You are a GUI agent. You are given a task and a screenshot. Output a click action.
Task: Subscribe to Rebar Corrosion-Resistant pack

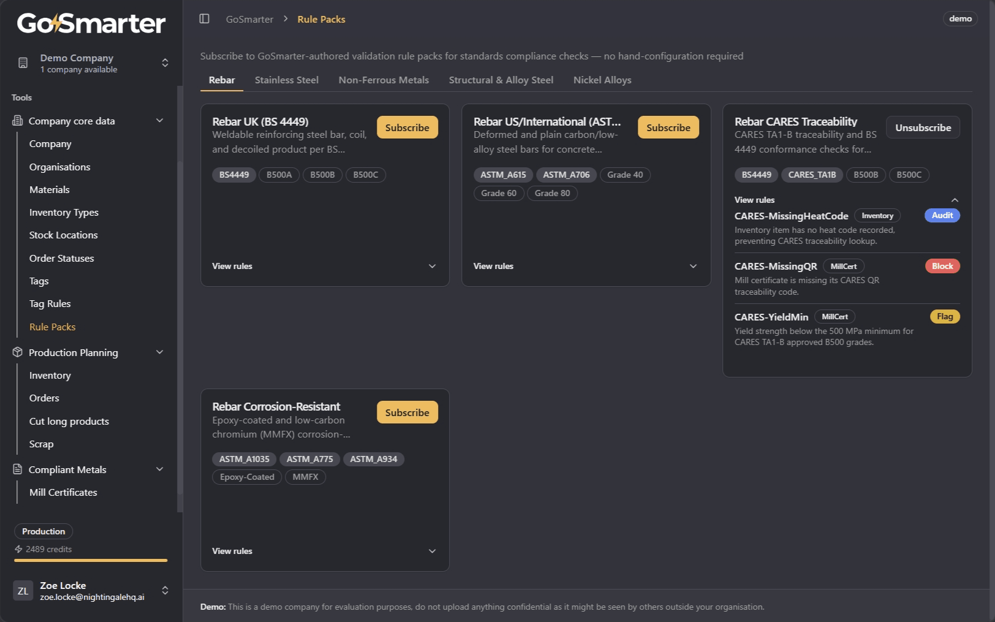[x=407, y=412]
